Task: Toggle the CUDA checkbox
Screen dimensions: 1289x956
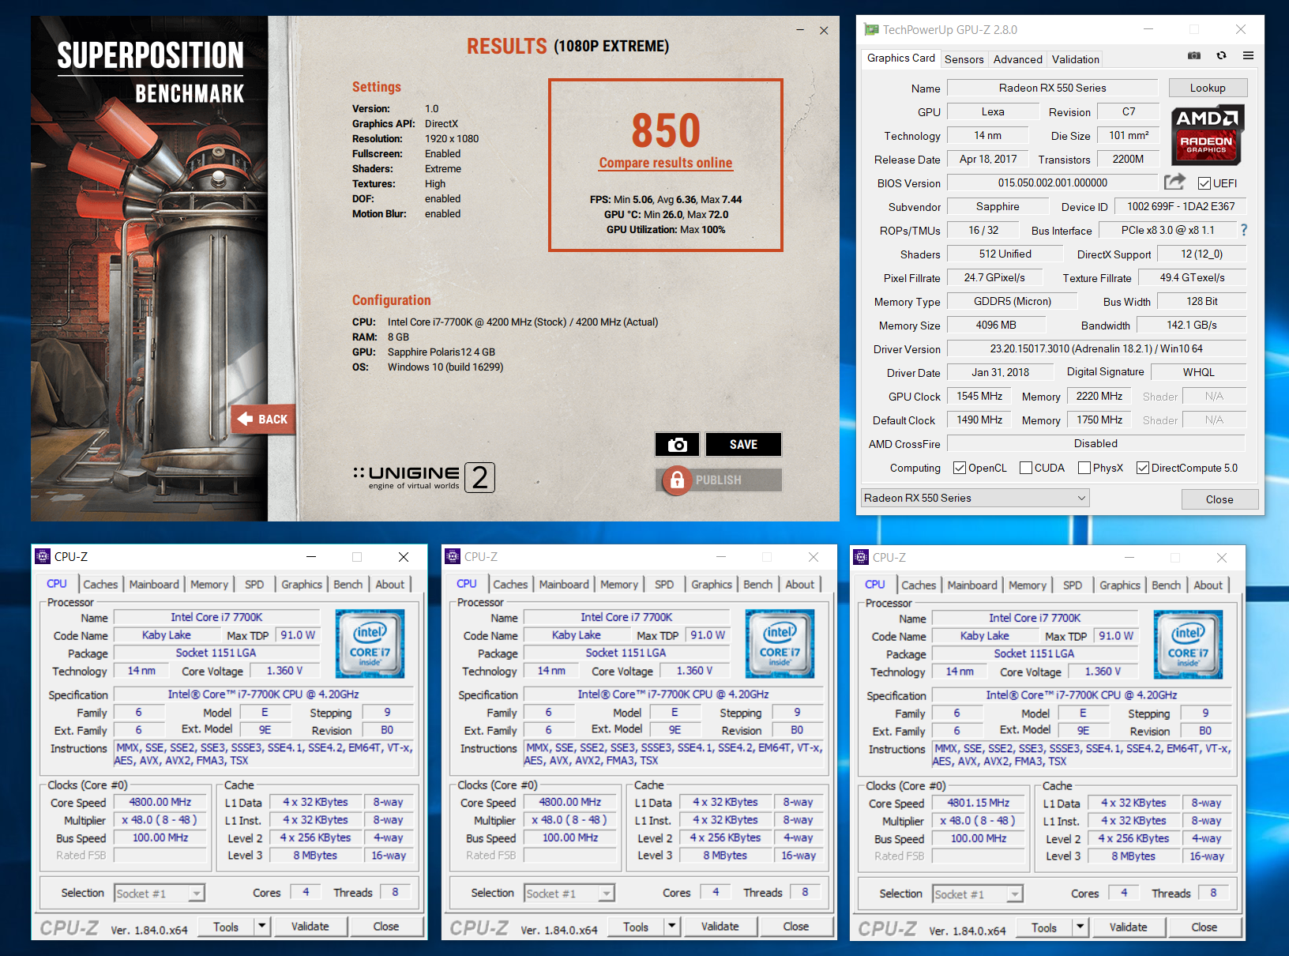Action: tap(1026, 468)
